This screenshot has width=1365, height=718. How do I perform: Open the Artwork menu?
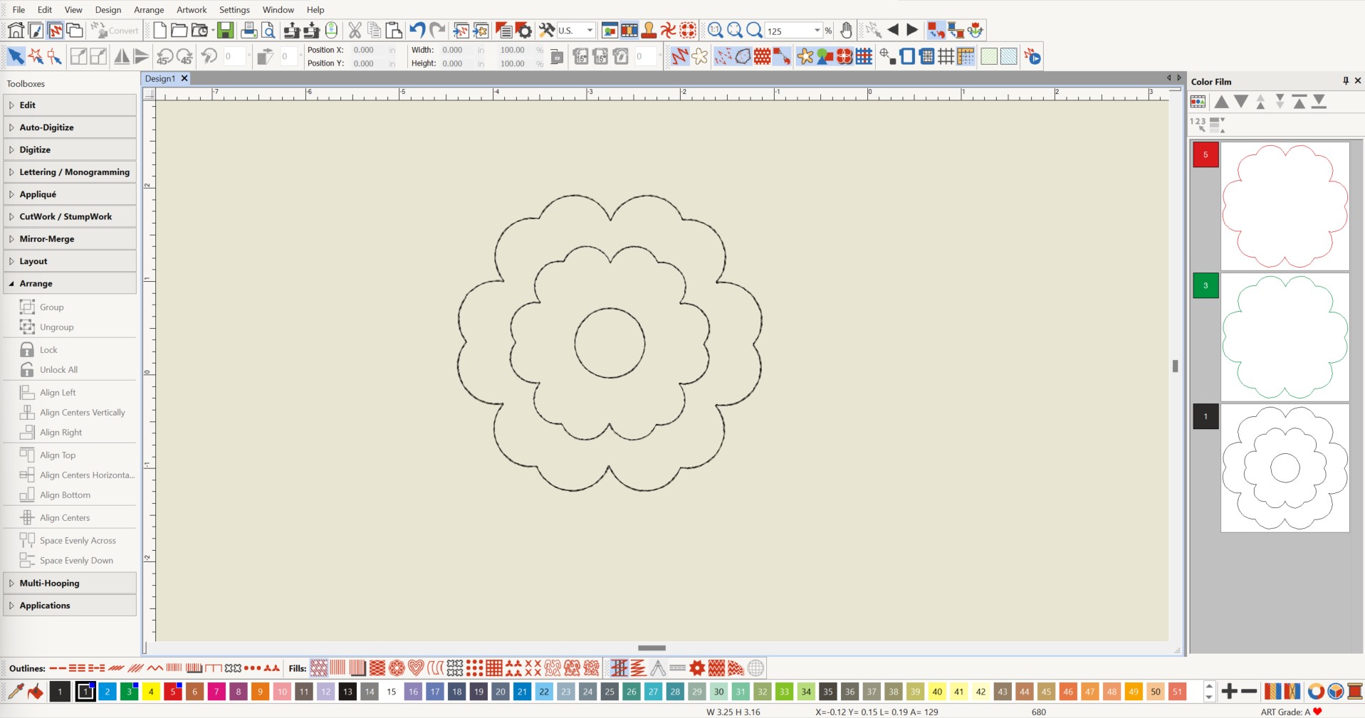(x=192, y=9)
